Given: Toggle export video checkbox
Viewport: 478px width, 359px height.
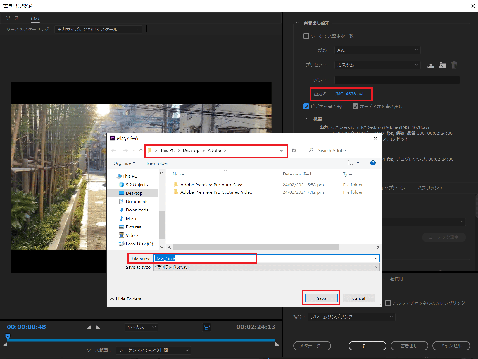Looking at the screenshot, I should click(306, 106).
